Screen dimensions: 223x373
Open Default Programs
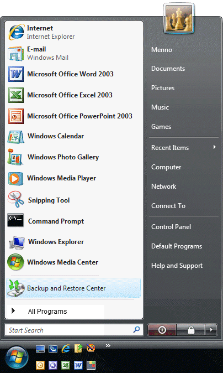(177, 246)
